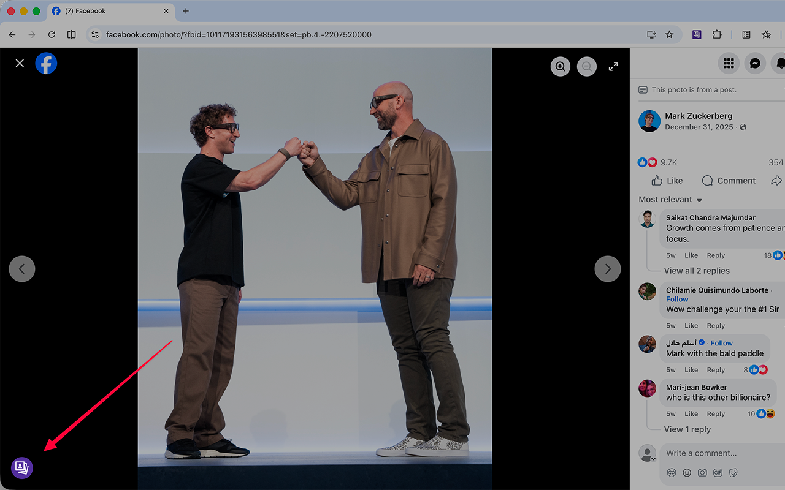Image resolution: width=785 pixels, height=490 pixels.
Task: Attach a photo with the camera icon
Action: tap(702, 473)
